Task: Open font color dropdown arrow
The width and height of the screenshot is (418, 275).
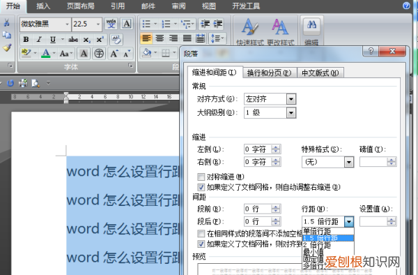Action: (54, 54)
